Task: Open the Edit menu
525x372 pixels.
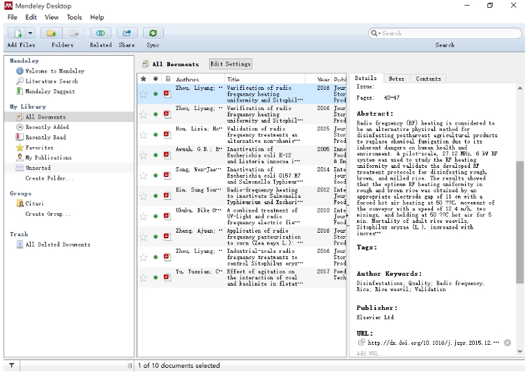Action: point(31,17)
